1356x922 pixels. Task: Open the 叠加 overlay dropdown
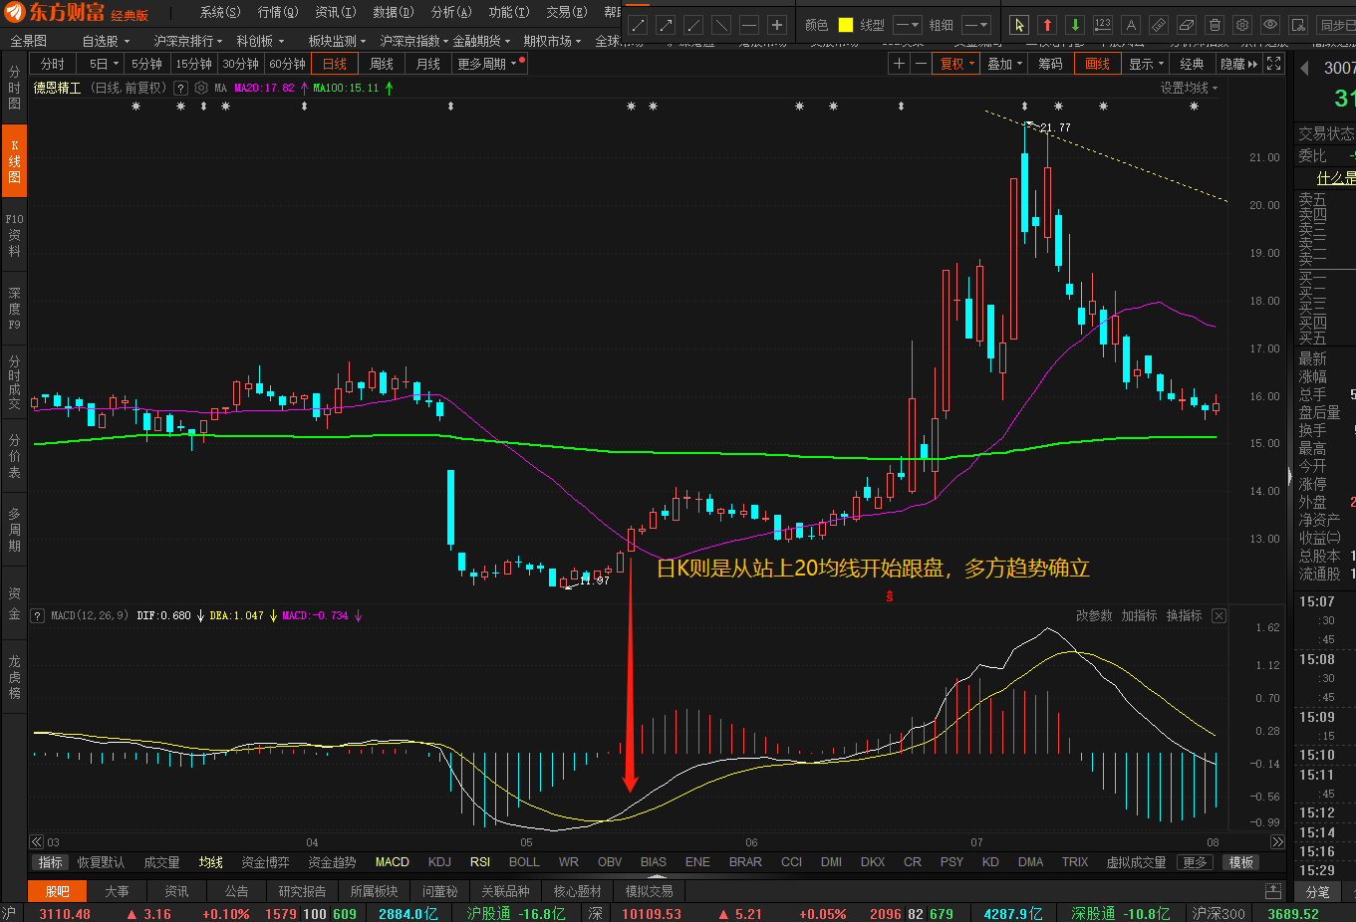[x=1005, y=64]
